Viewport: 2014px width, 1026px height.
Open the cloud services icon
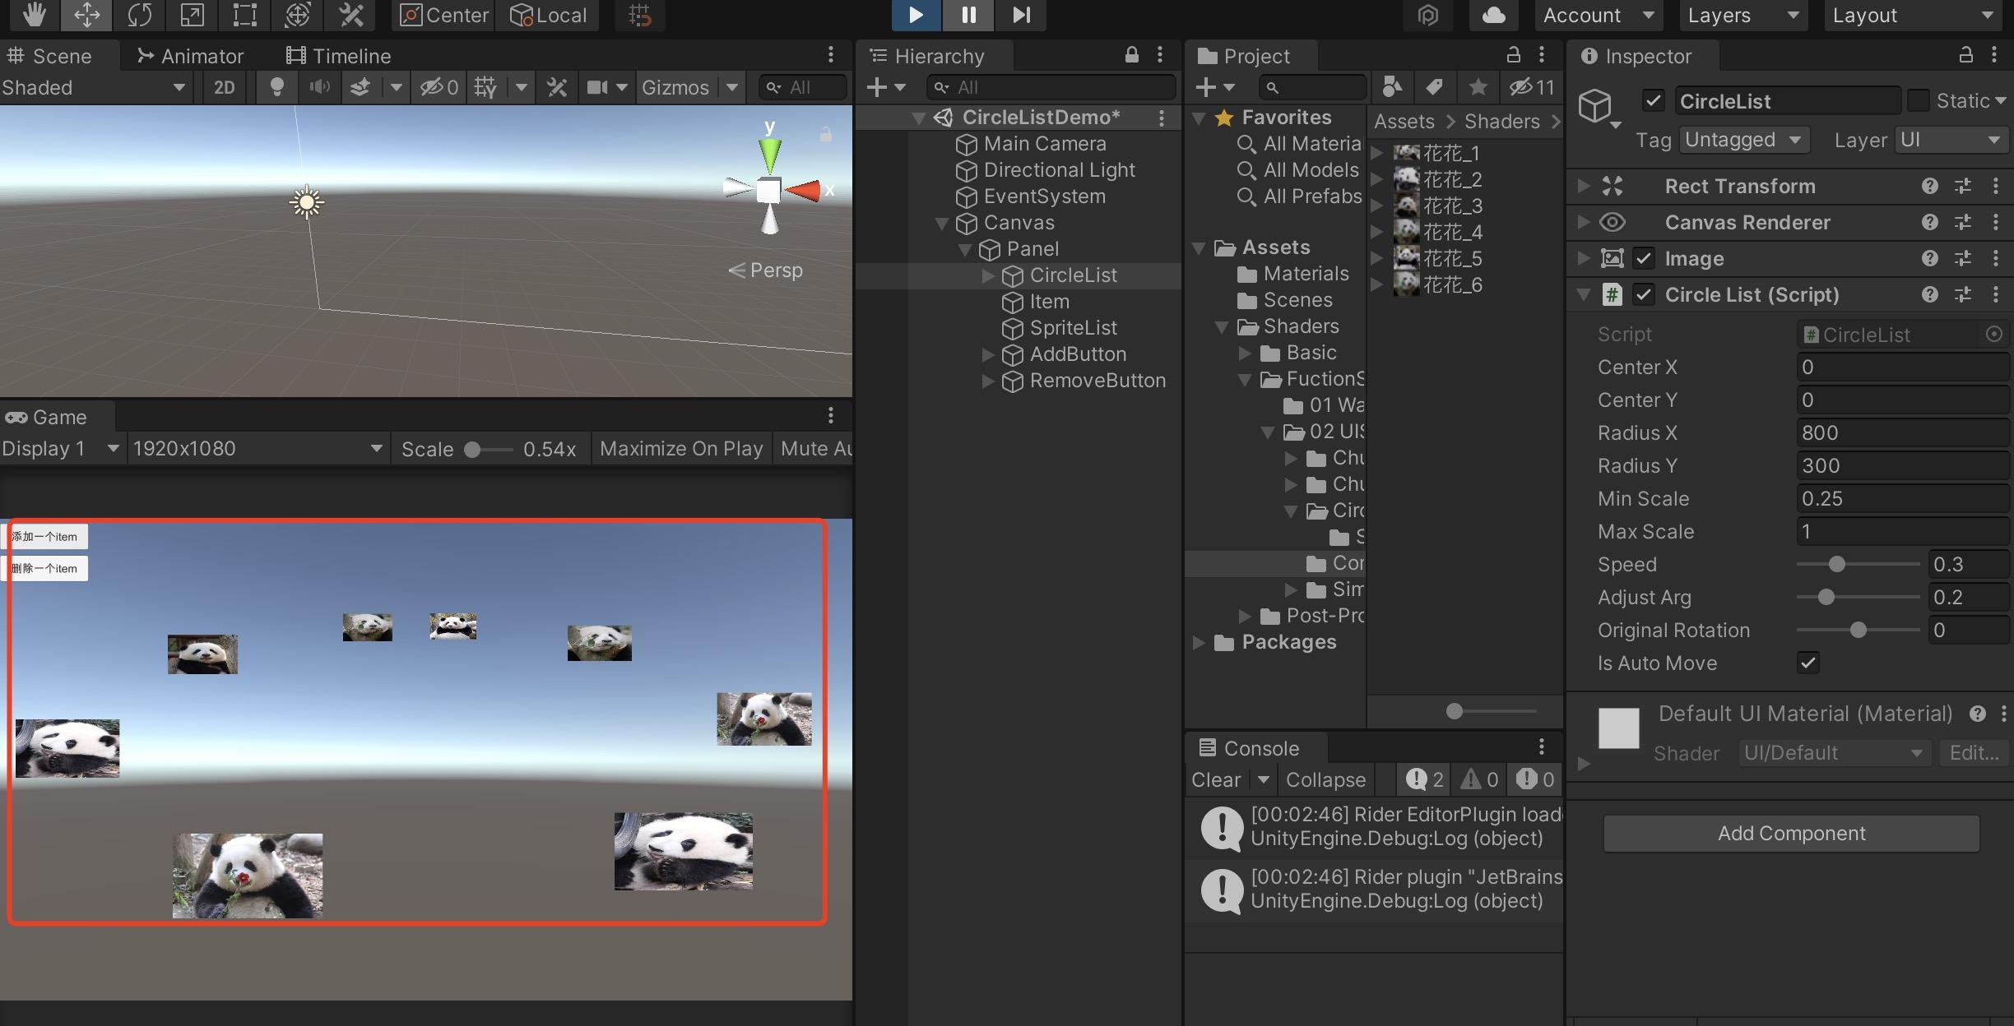point(1493,15)
